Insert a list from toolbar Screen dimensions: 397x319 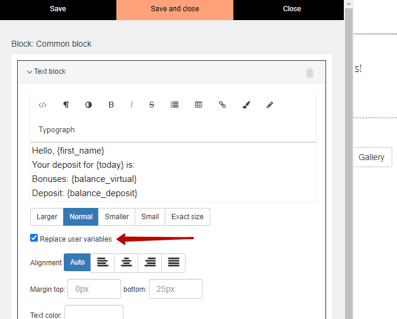(174, 105)
